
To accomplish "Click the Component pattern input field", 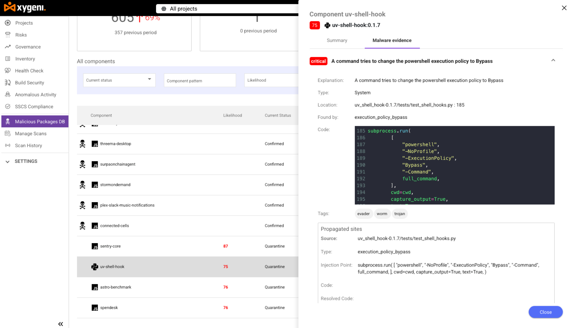I will point(199,81).
